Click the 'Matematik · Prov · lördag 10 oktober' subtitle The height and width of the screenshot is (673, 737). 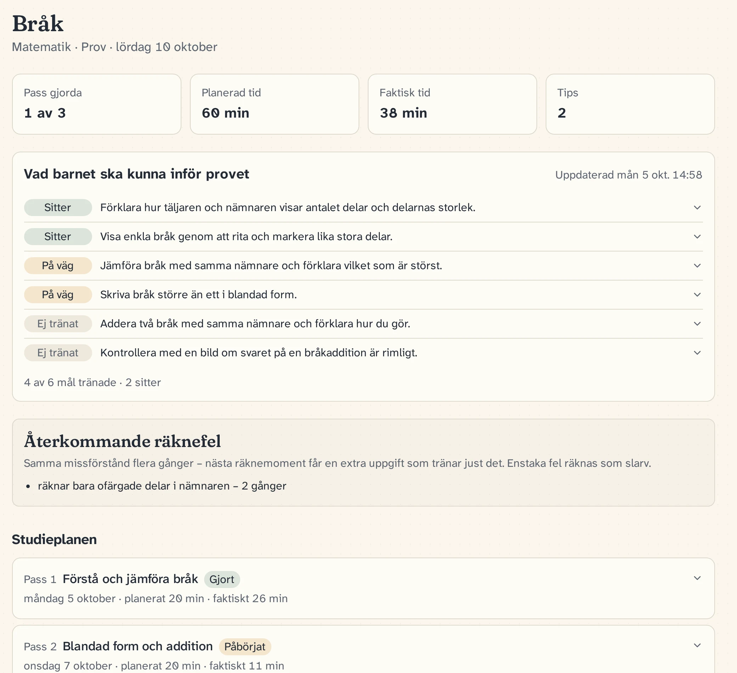[x=115, y=47]
